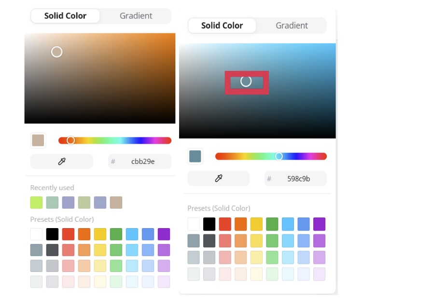This screenshot has height=298, width=447.
Task: Click the hue slider handle in left panel
Action: tap(70, 140)
